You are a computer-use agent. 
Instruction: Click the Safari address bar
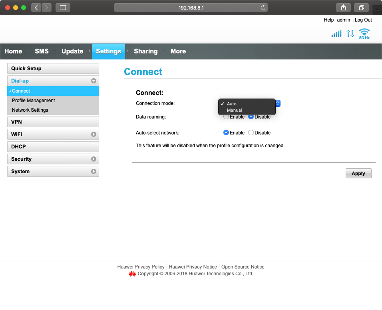click(x=191, y=8)
